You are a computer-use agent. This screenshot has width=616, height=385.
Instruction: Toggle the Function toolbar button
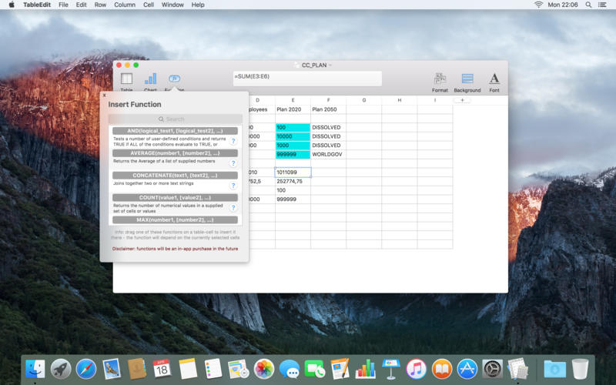pos(174,80)
